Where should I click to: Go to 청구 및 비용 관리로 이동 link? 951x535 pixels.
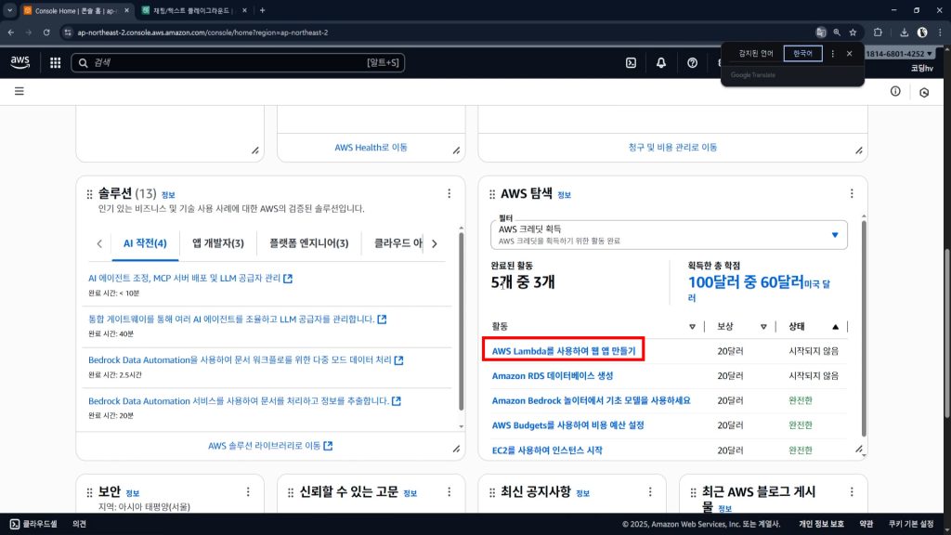pos(672,148)
